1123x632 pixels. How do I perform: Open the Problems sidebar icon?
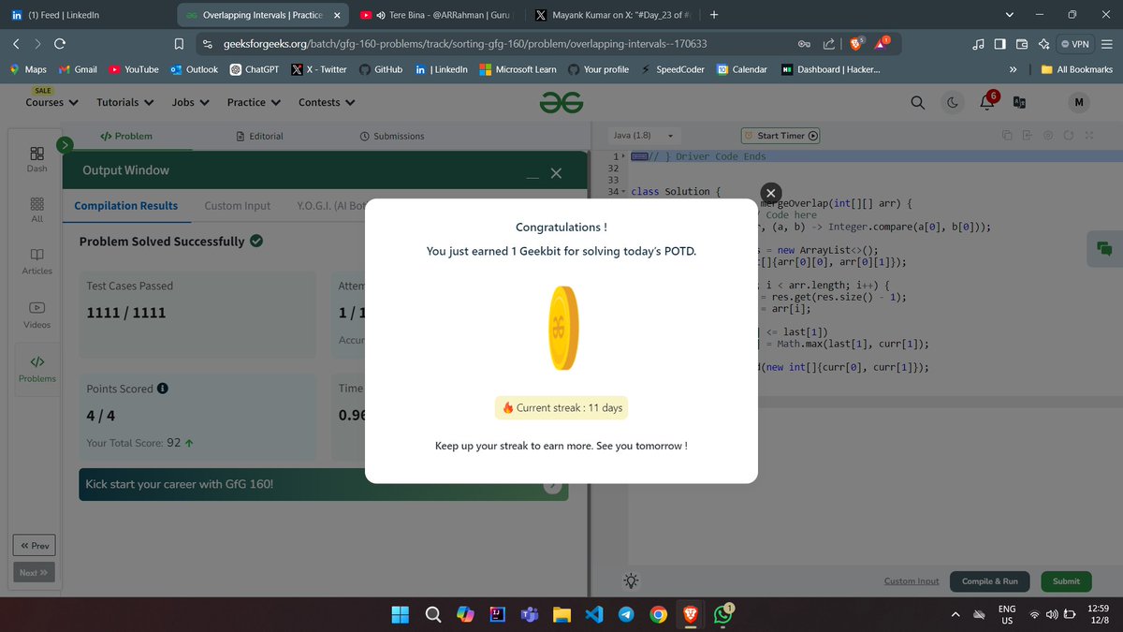(36, 369)
